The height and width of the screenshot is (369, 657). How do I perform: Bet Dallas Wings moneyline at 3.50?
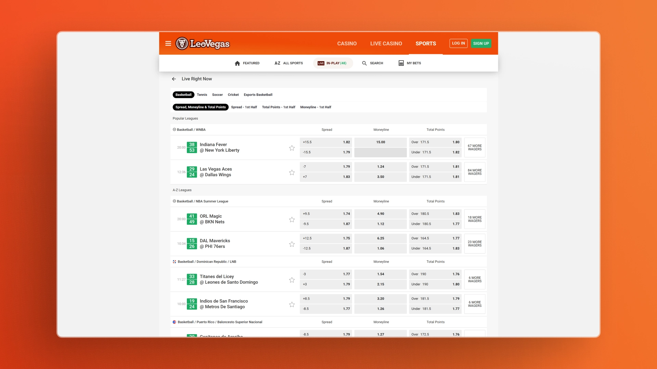tap(381, 177)
